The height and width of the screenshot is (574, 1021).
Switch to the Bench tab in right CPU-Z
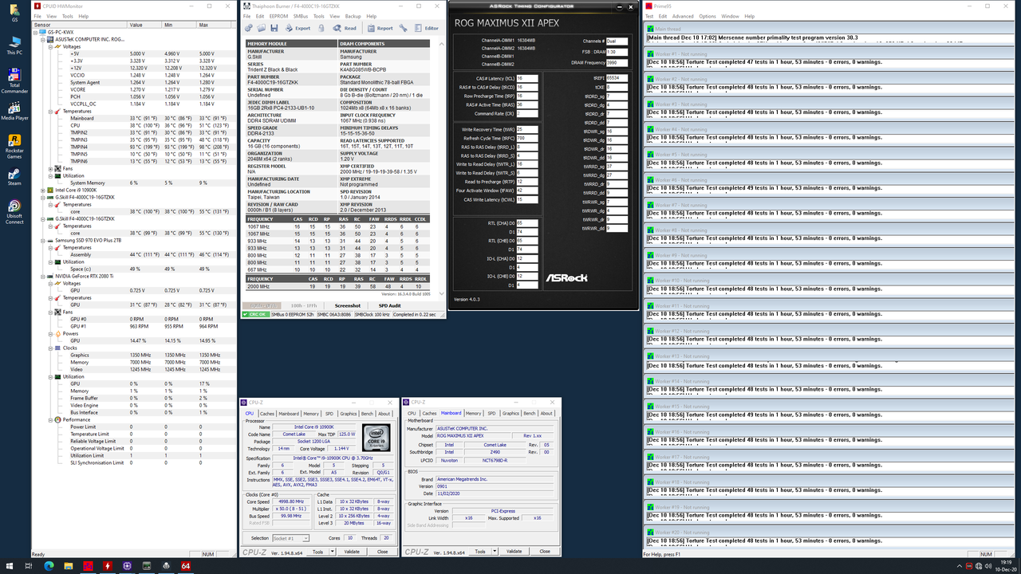pyautogui.click(x=529, y=413)
